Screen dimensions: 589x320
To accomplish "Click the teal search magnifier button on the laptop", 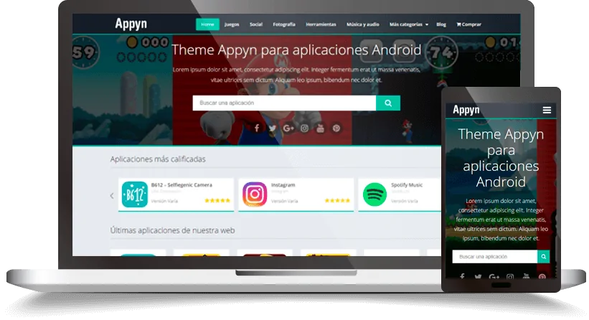I will (x=388, y=103).
